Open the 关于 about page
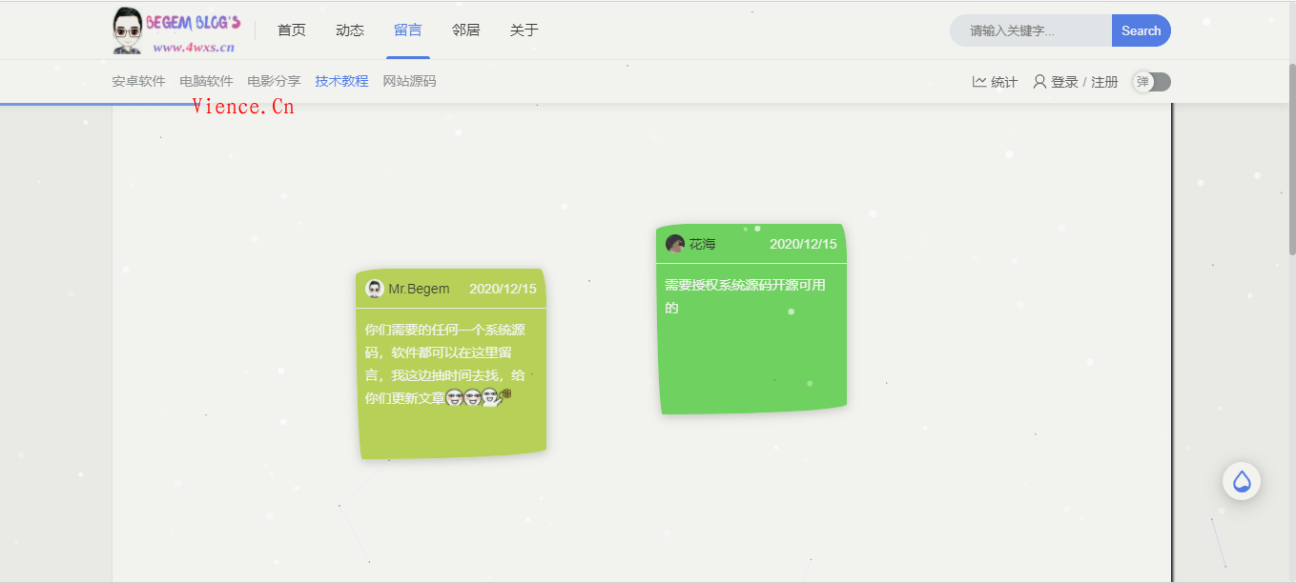This screenshot has width=1296, height=583. [525, 30]
